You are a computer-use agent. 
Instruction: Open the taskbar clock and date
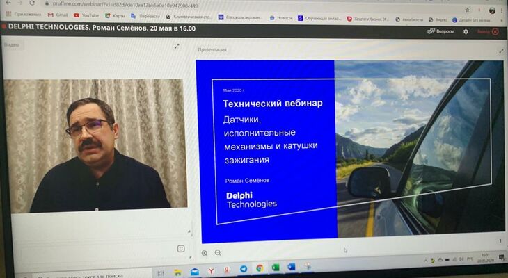(x=485, y=257)
